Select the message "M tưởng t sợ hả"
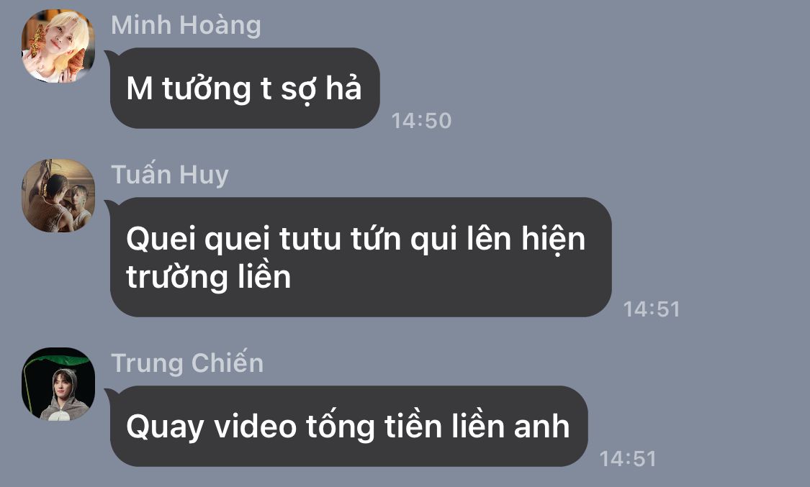This screenshot has height=487, width=810. point(245,88)
